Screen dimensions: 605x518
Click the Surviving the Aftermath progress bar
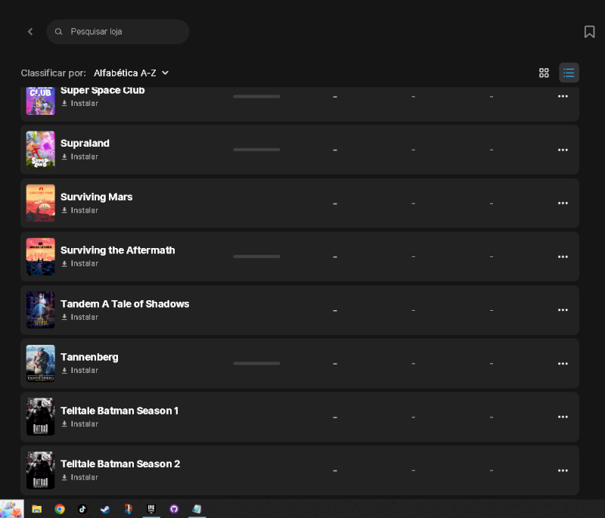coord(256,256)
